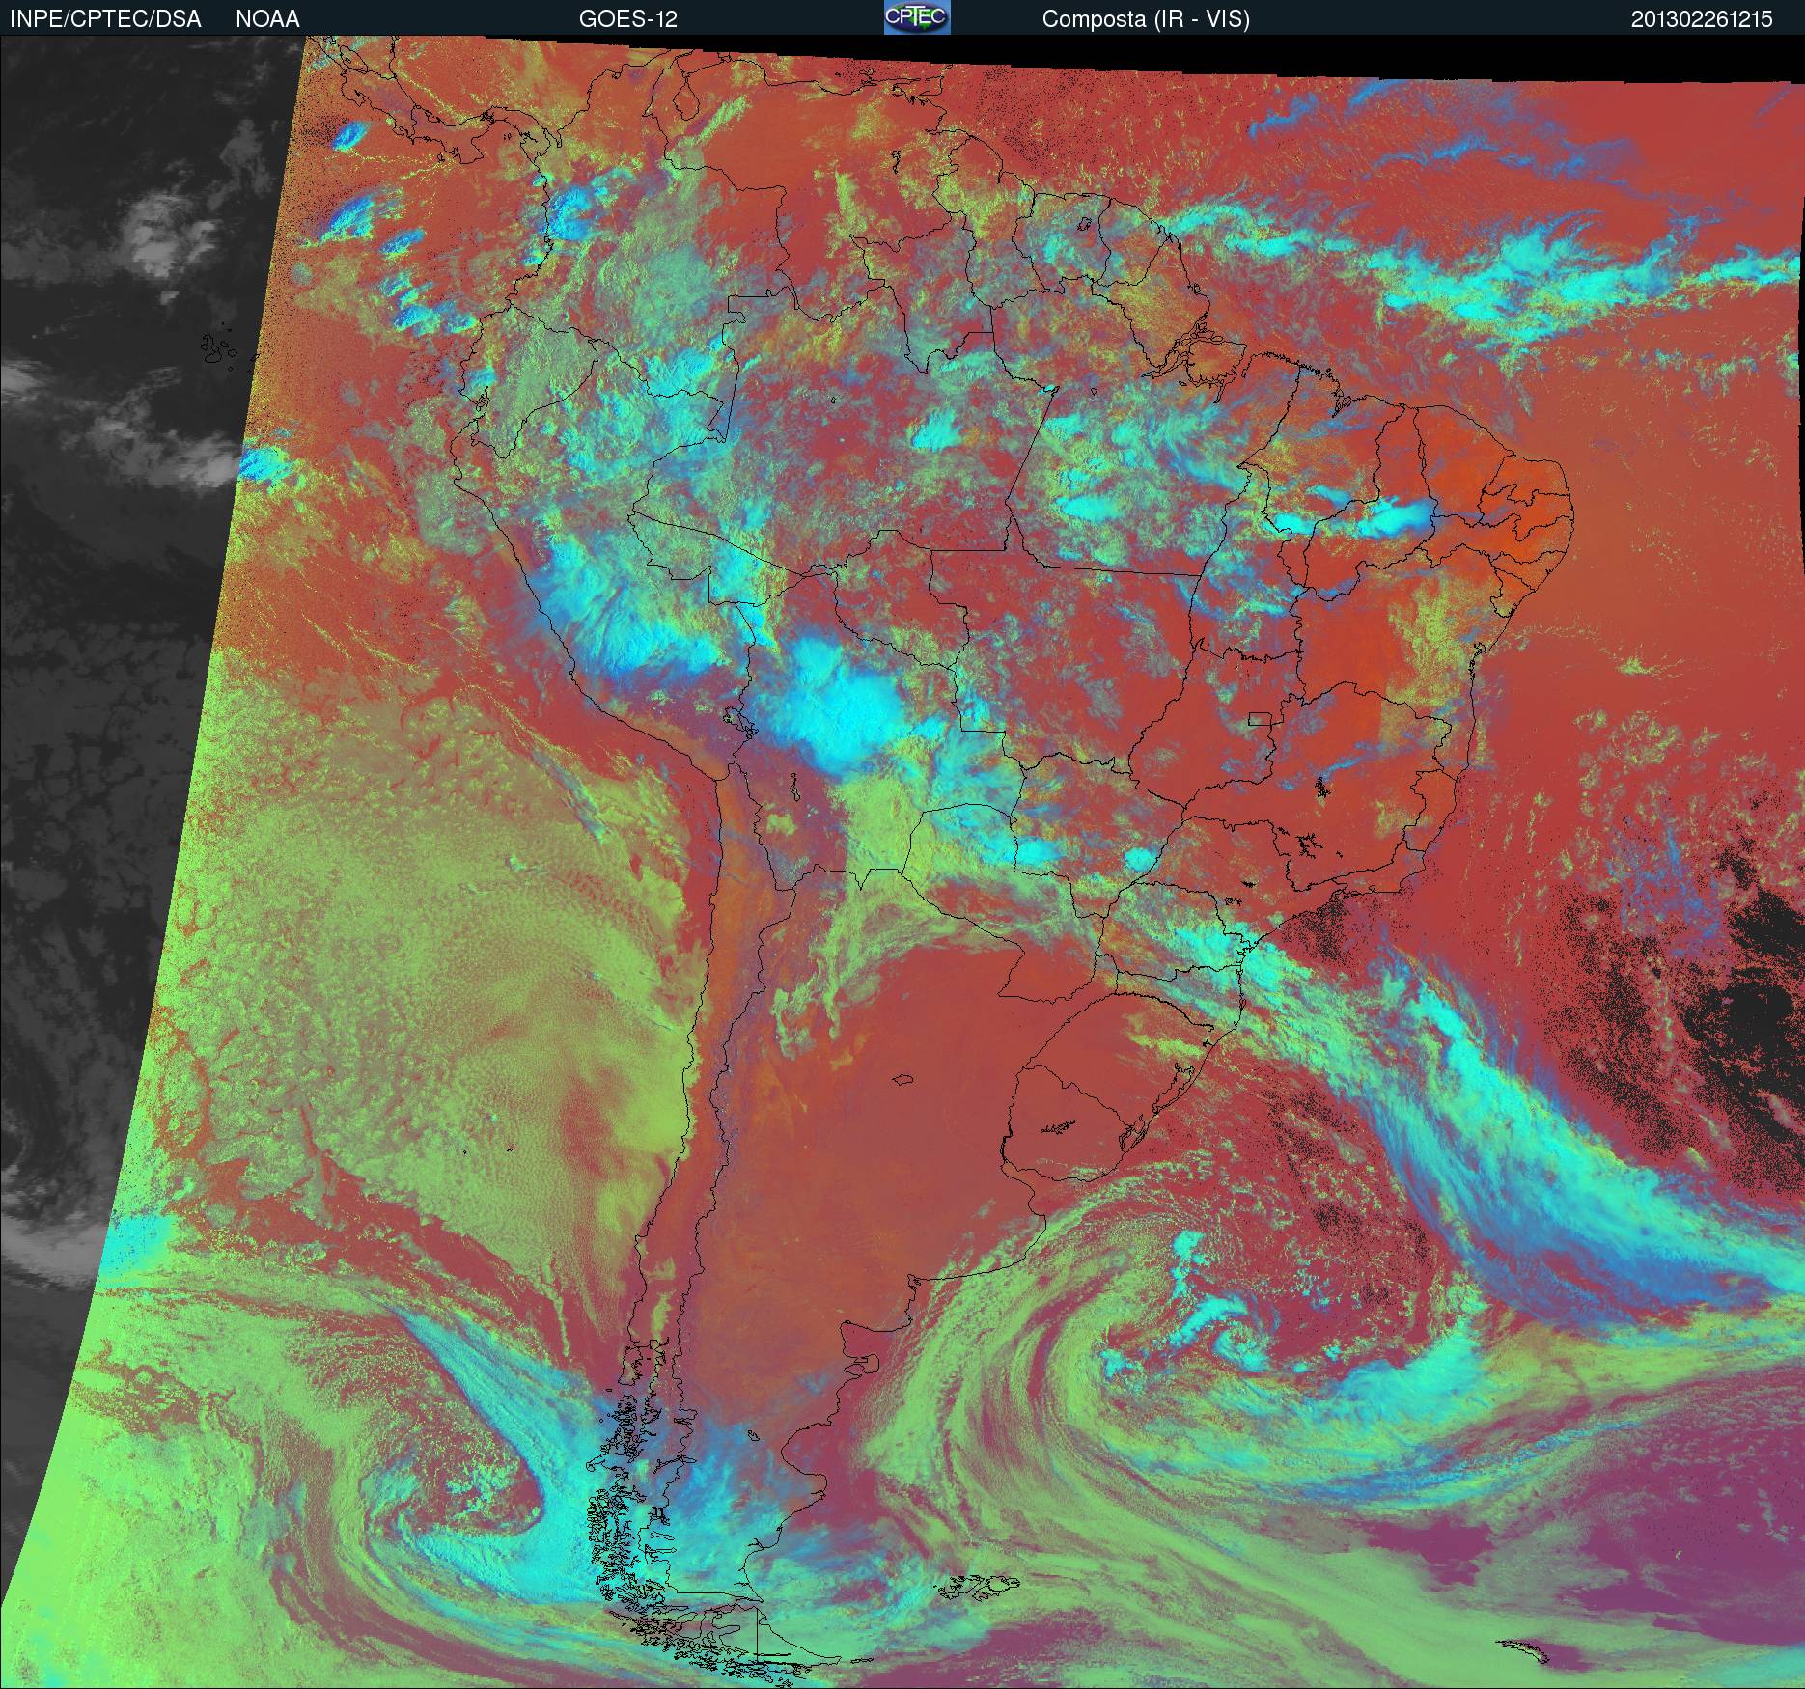Viewport: 1805px width, 1689px height.
Task: Select the NOAA label
Action: 267,19
